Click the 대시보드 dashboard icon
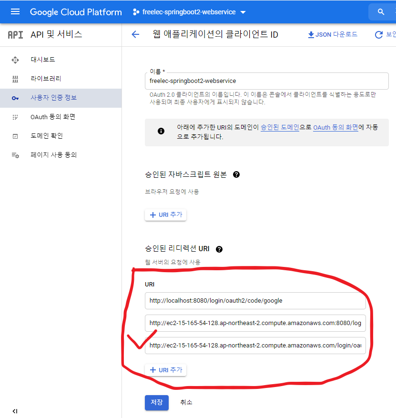396x418 pixels. pos(15,60)
